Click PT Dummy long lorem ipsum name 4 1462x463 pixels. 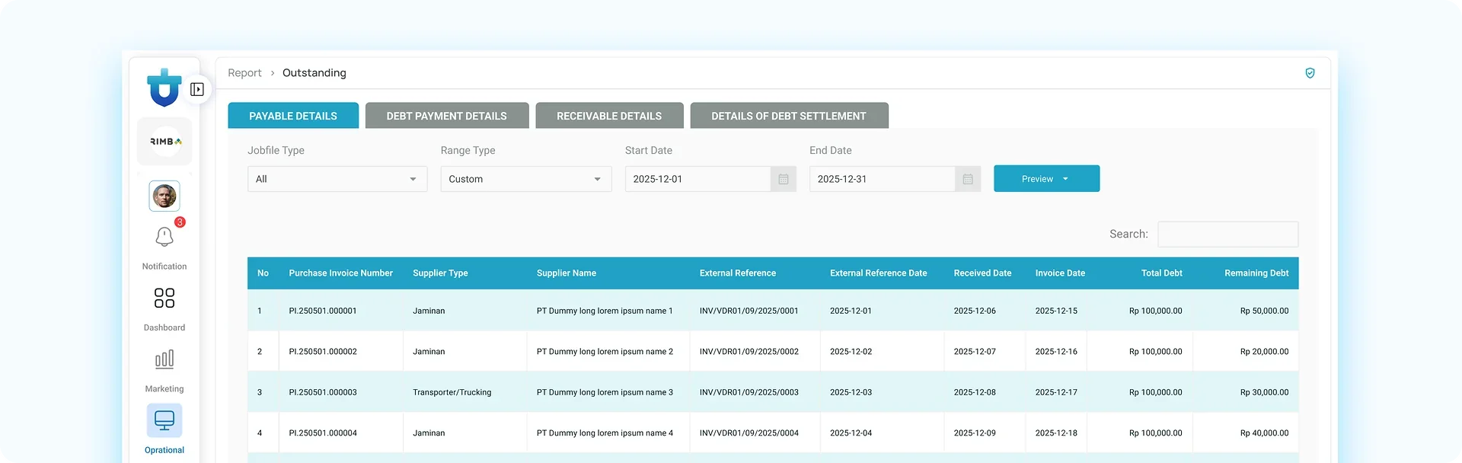[605, 433]
